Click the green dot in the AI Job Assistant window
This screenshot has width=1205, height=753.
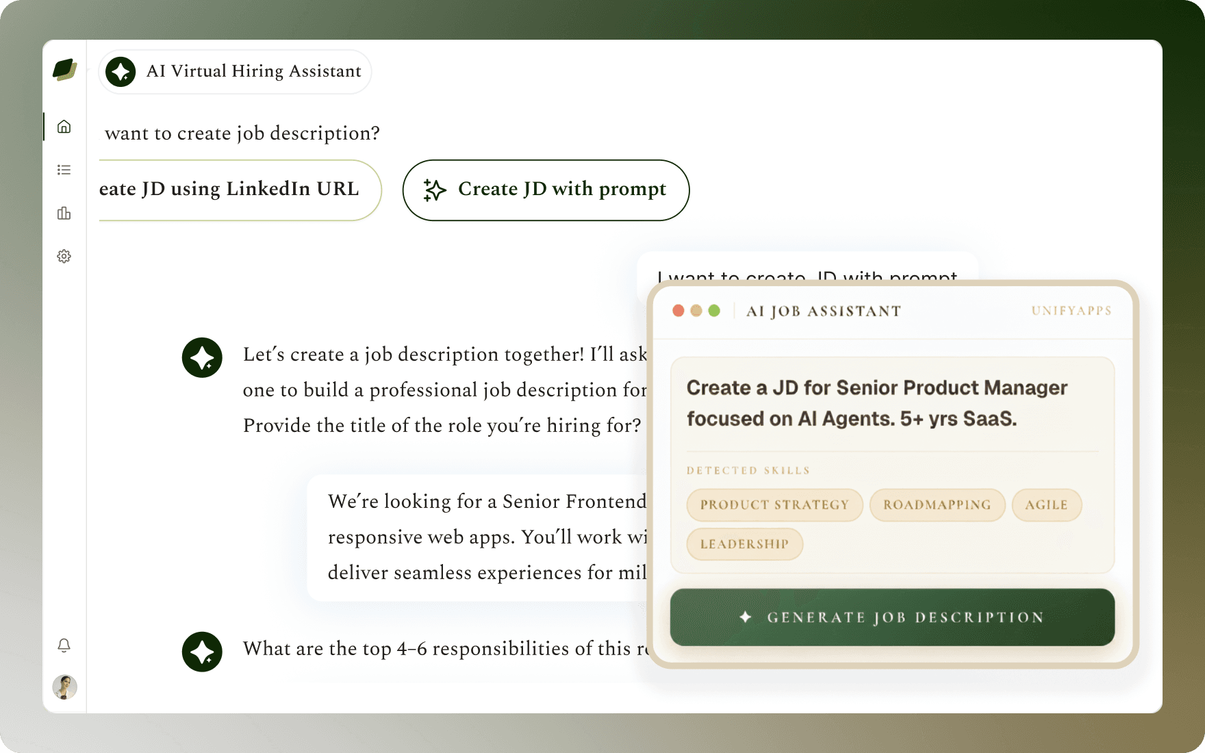(714, 311)
